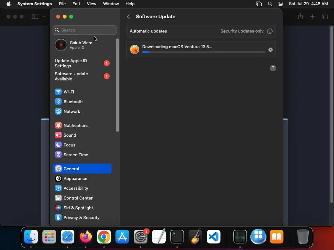
Task: Open the Calub Viem Apple ID profile
Action: point(82,45)
